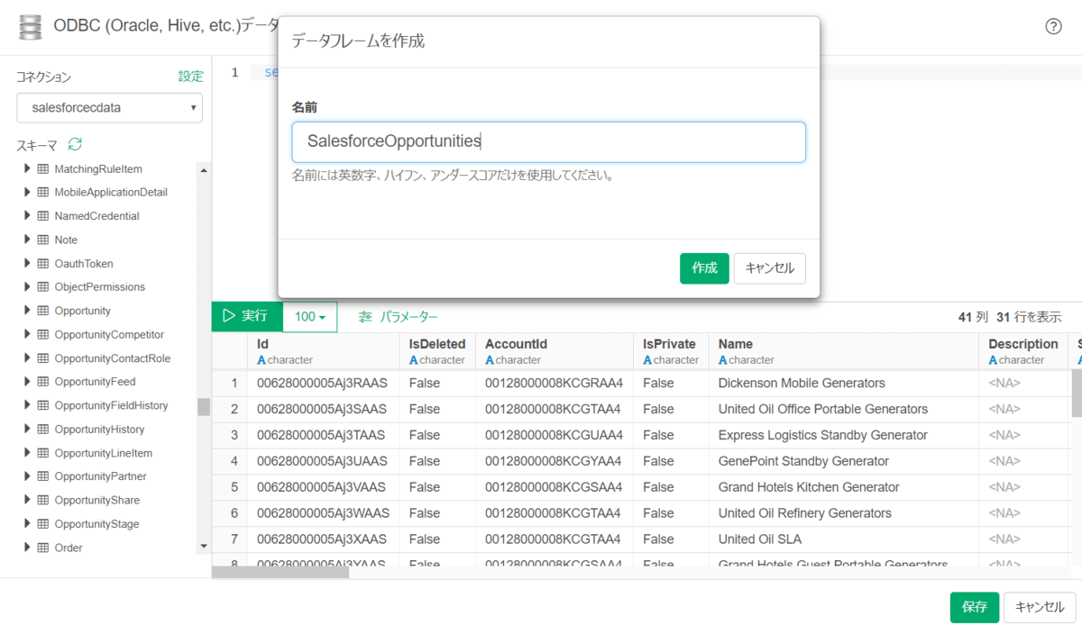The image size is (1082, 634).
Task: Click the green 保存 button
Action: (974, 607)
